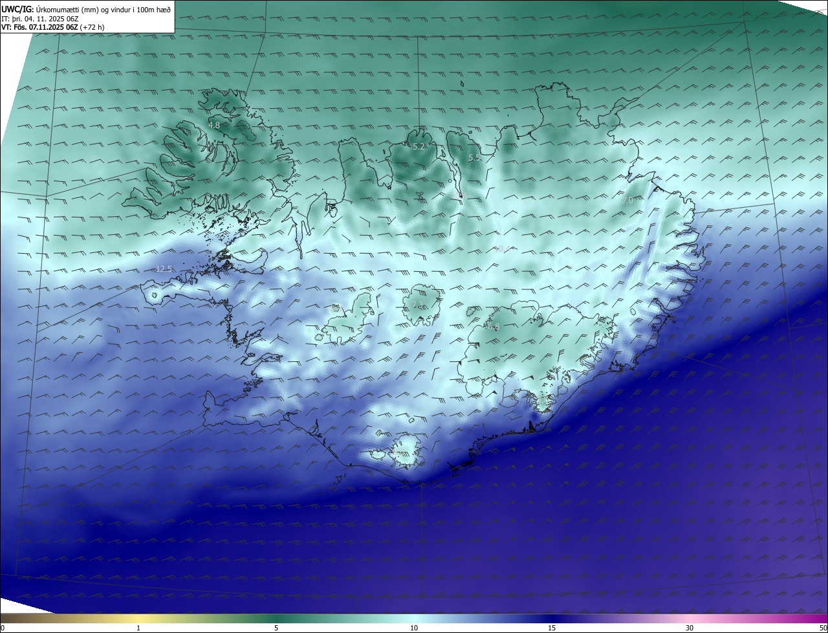Image resolution: width=828 pixels, height=633 pixels.
Task: Click the 'VT: Fös. 07.11.2025 06Z (+72 h)' line
Action: pos(53,27)
